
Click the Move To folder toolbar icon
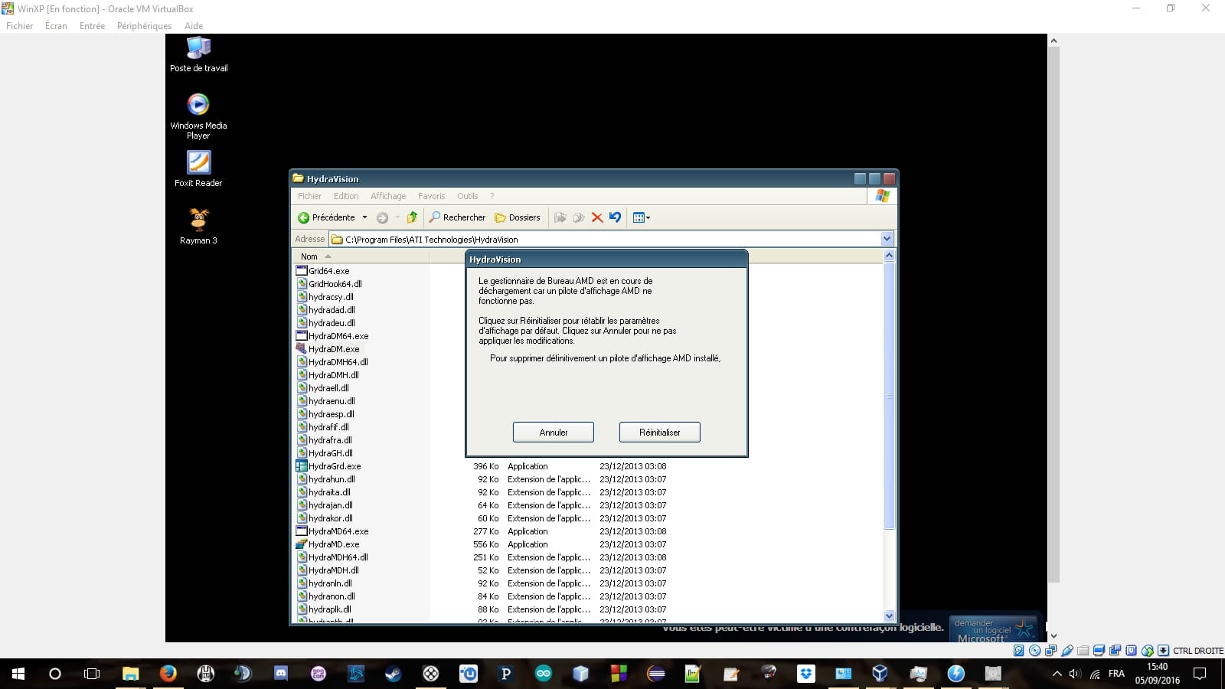(560, 217)
